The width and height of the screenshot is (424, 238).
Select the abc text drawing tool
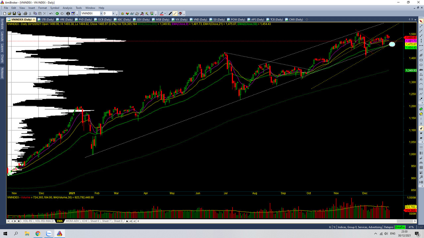point(421,70)
